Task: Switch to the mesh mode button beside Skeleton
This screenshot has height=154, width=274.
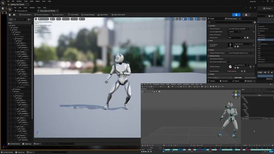Action: click(246, 15)
